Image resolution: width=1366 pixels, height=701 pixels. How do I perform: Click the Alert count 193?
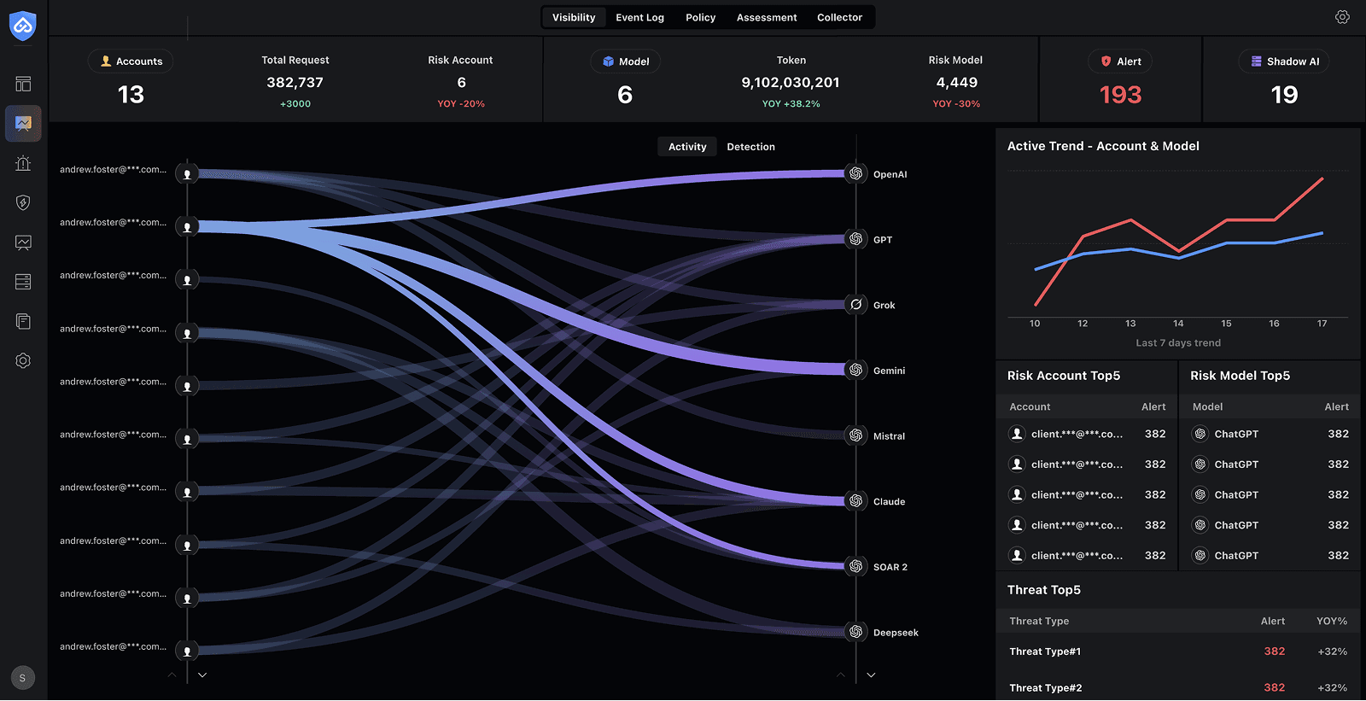pyautogui.click(x=1120, y=95)
